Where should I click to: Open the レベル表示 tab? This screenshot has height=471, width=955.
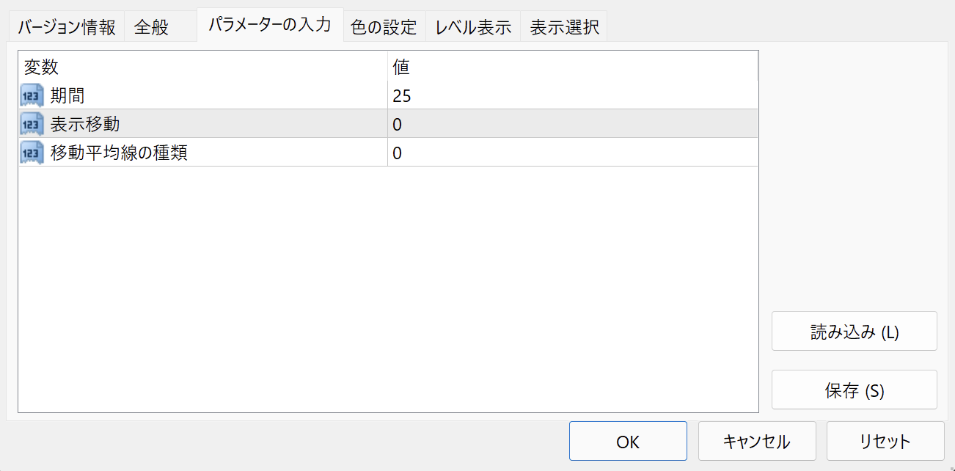[473, 28]
